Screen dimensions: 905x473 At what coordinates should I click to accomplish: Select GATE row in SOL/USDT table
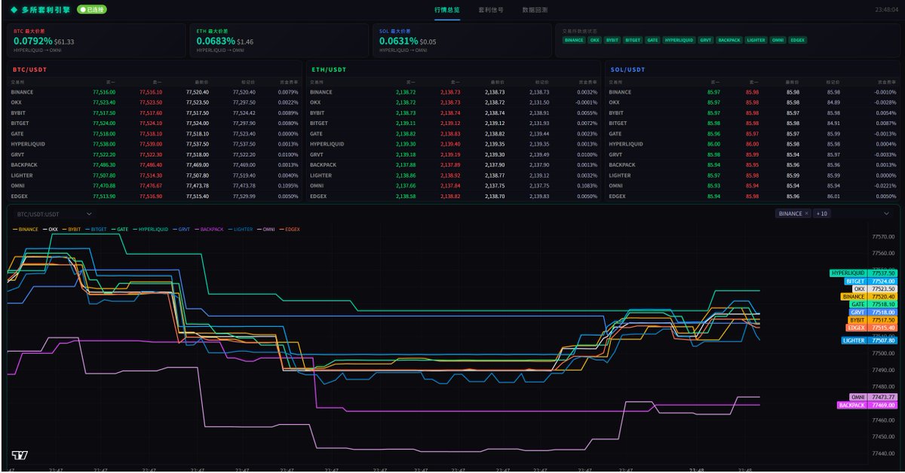(752, 133)
